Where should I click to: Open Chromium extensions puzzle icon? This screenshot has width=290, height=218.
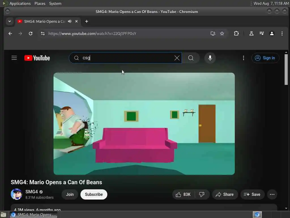pos(236,33)
